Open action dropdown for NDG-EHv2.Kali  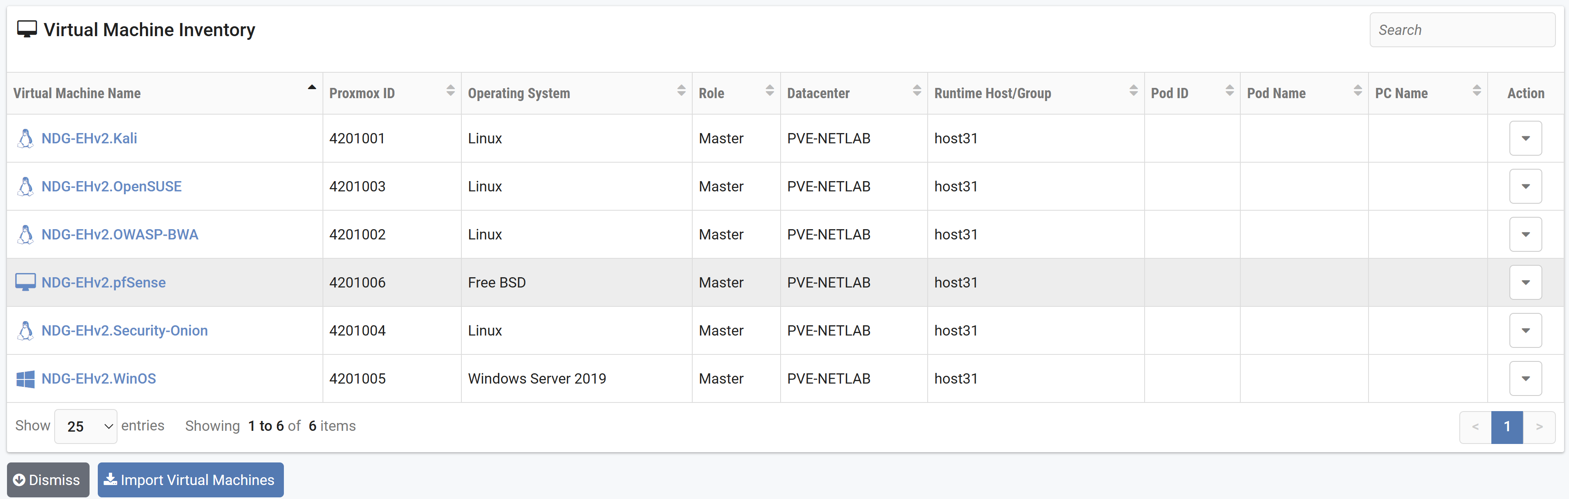click(1526, 139)
